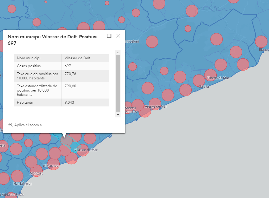269x198 pixels.
Task: Click the popup scrollbar down arrow
Action: click(118, 115)
